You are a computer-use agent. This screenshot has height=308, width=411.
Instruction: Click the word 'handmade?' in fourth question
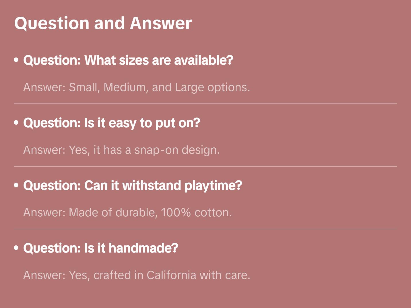coord(144,248)
